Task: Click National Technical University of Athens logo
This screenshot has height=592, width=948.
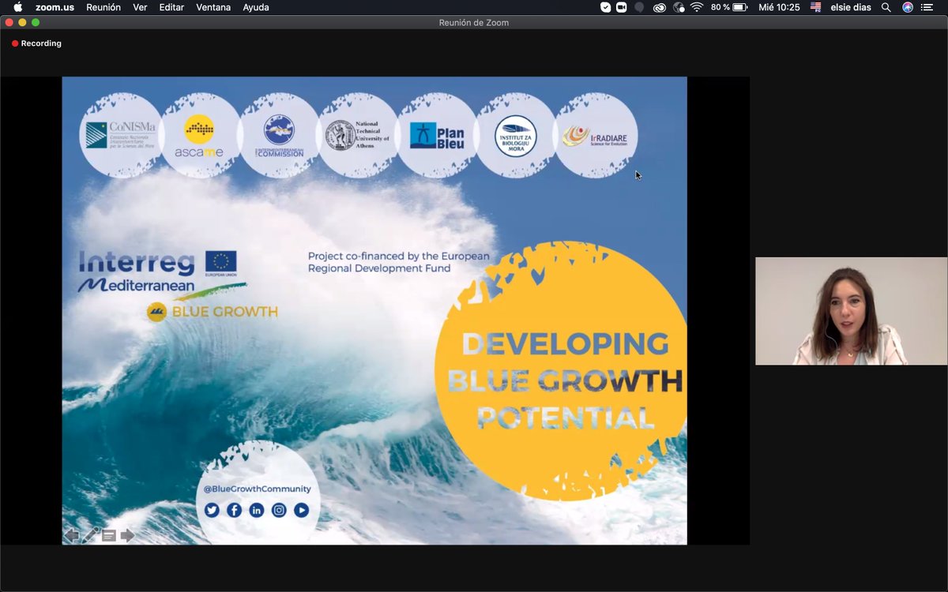Action: (358, 135)
